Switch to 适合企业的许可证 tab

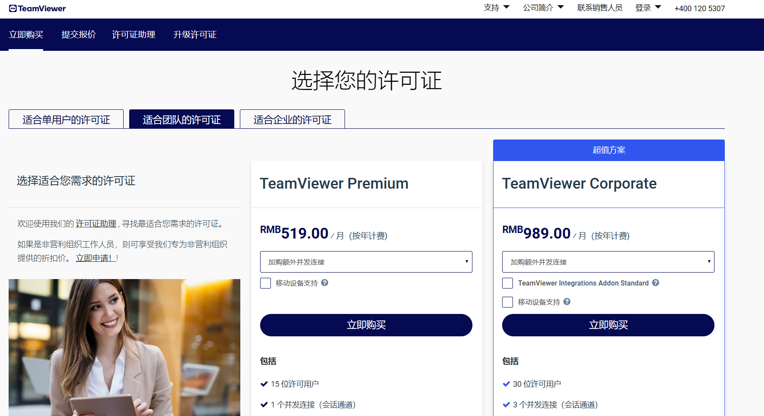292,119
